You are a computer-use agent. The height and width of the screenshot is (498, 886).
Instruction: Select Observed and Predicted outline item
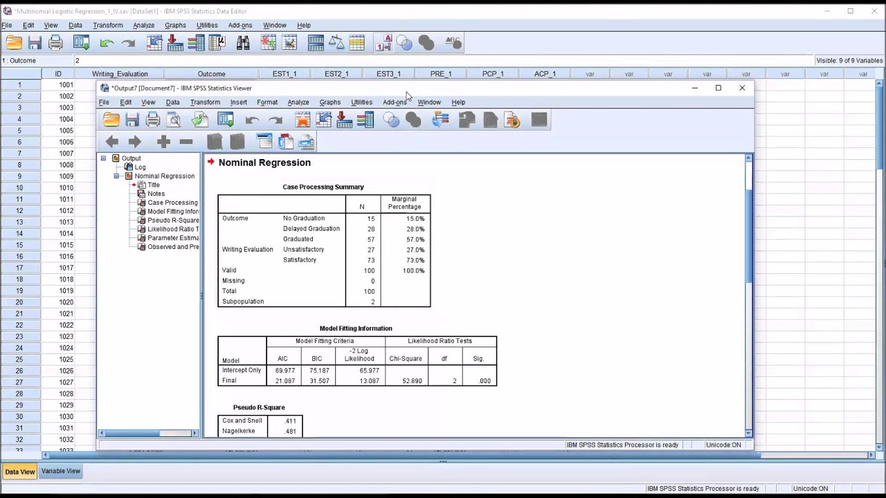tap(172, 247)
